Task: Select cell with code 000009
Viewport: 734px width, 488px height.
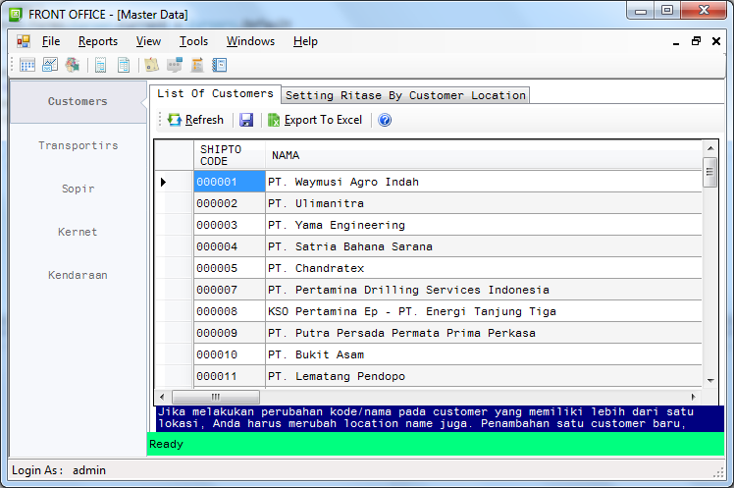Action: coord(230,333)
